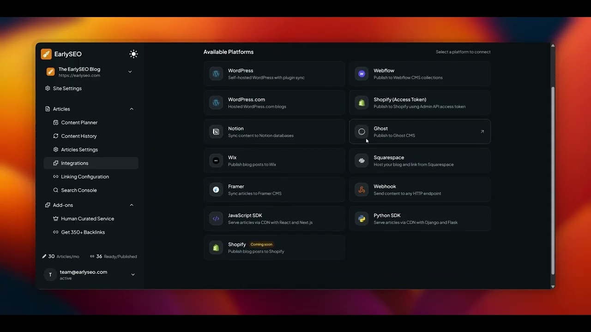
Task: Click the scrollbar up arrow
Action: point(553,46)
